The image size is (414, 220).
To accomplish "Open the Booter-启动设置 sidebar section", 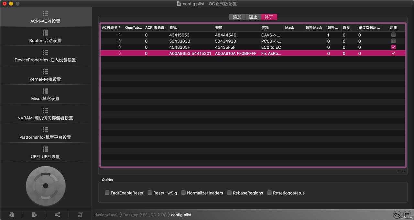I will 45,36.
